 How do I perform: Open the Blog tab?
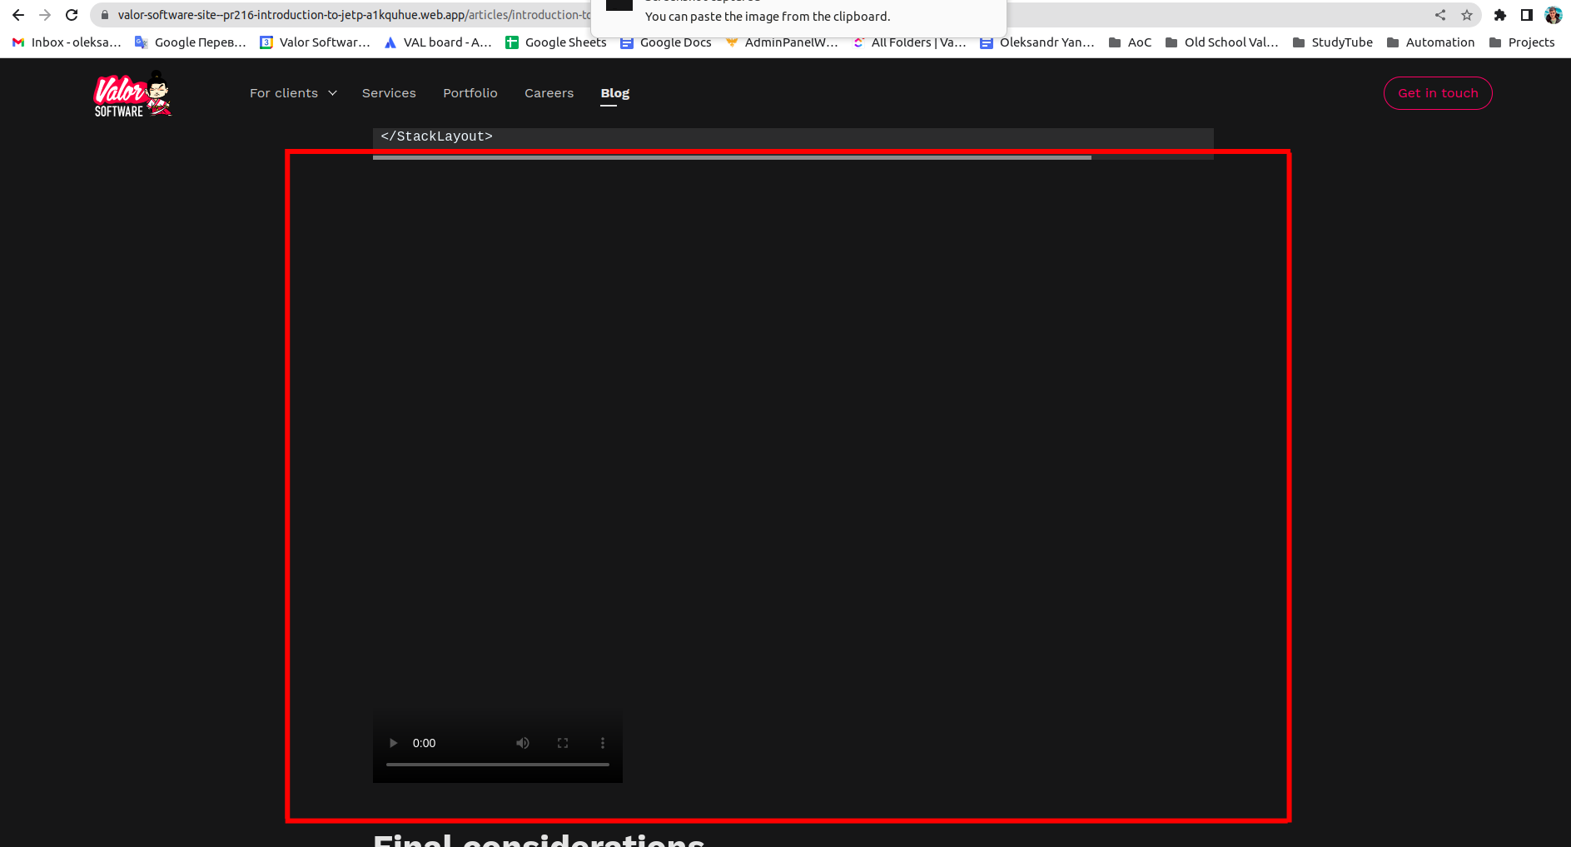[x=615, y=93]
